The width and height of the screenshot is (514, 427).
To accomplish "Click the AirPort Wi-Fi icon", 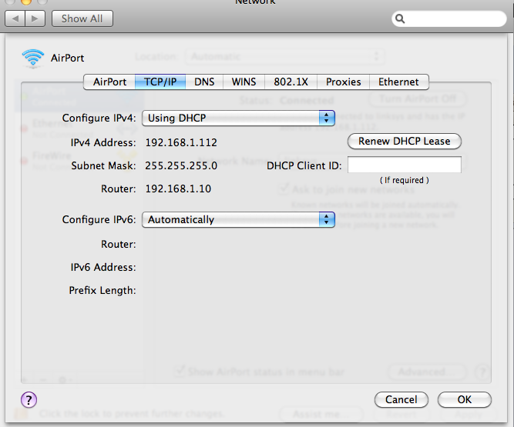I will (x=33, y=58).
